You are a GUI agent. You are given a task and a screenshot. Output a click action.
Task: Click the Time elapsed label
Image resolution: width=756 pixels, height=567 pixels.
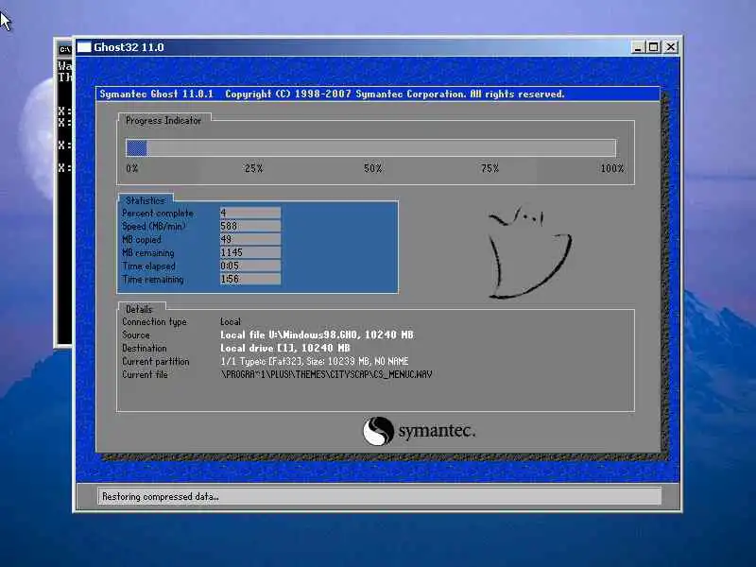148,266
